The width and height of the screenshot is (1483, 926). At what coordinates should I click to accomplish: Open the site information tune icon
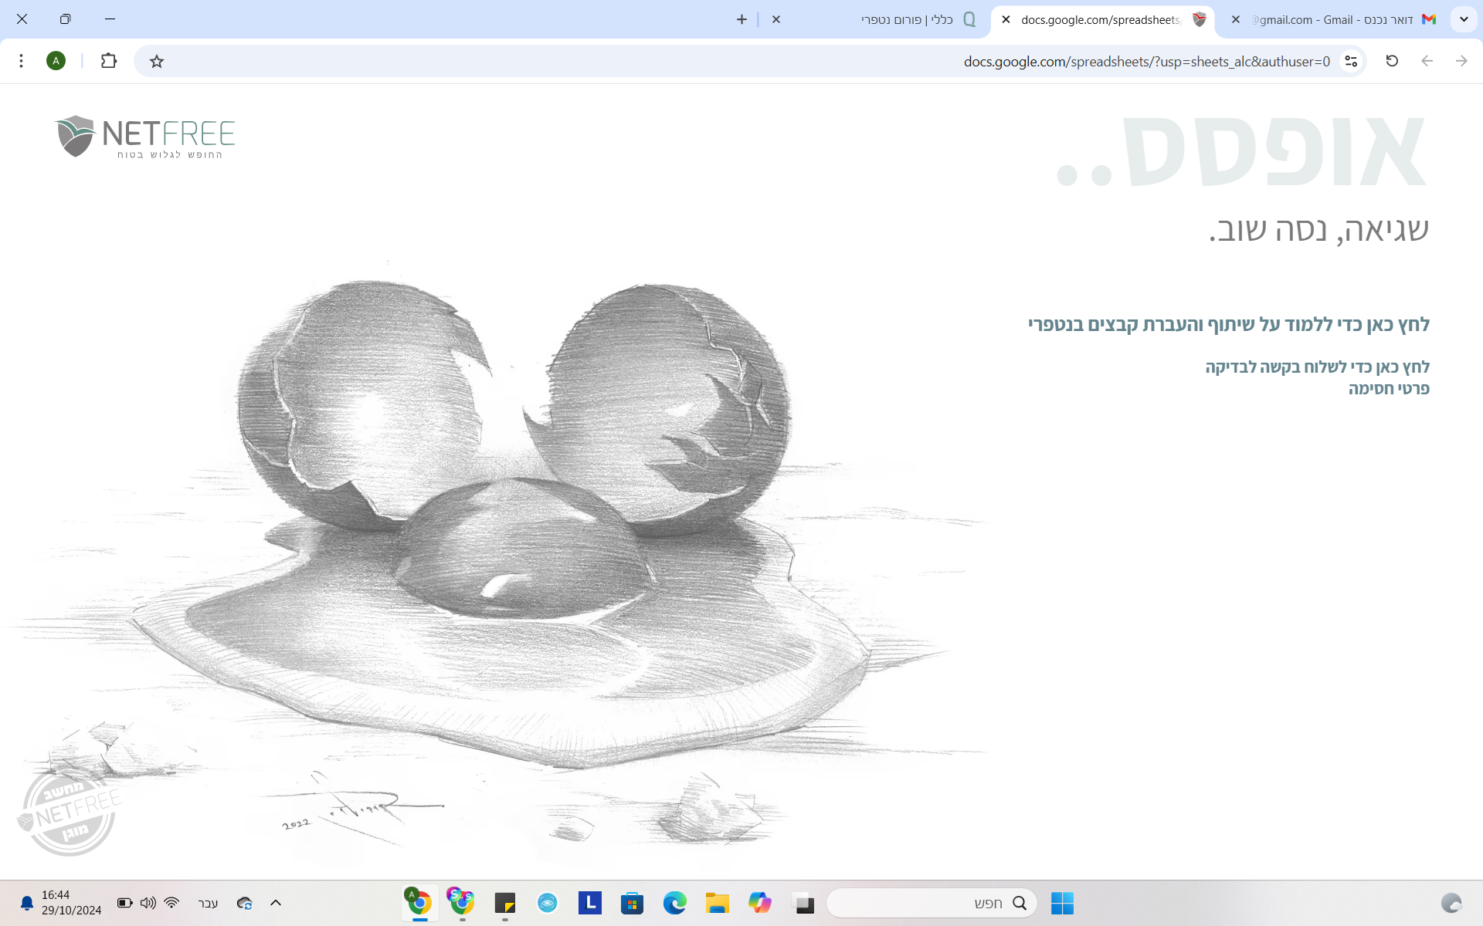click(1351, 61)
